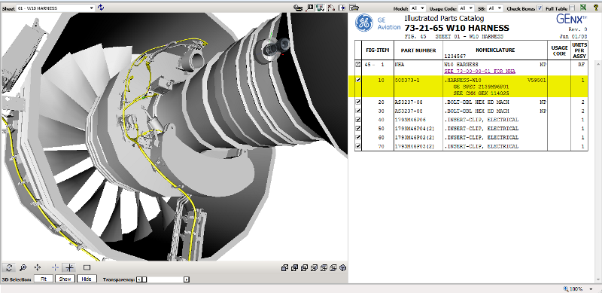Toggle the Check Boxes option

click(540, 8)
